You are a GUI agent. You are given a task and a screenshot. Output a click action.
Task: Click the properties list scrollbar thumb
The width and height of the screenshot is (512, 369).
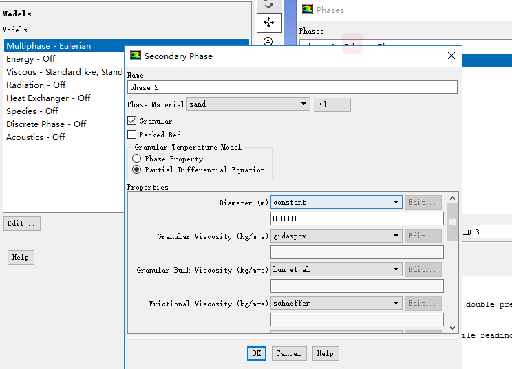click(x=452, y=222)
